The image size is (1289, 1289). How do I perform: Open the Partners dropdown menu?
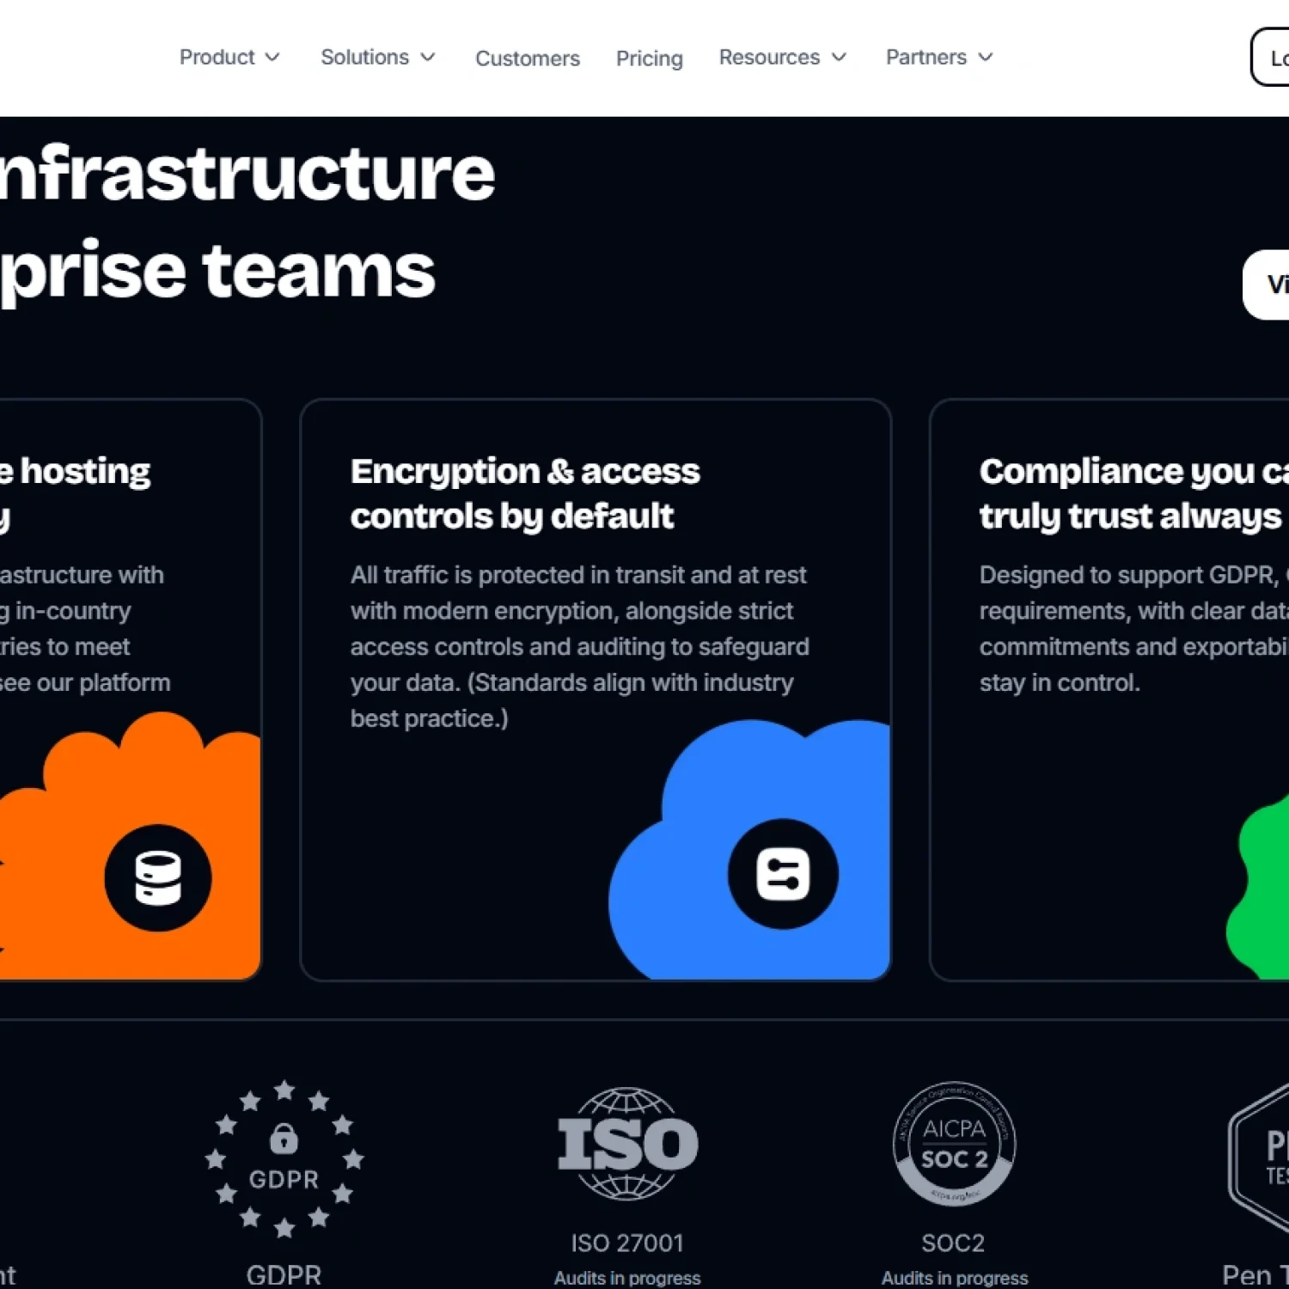(x=939, y=58)
